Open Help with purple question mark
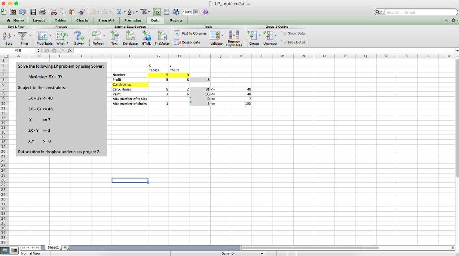 pyautogui.click(x=206, y=12)
